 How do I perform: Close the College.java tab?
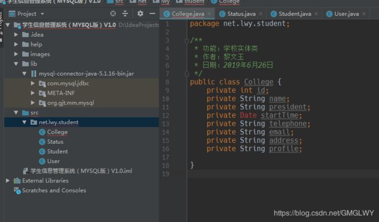coord(209,14)
